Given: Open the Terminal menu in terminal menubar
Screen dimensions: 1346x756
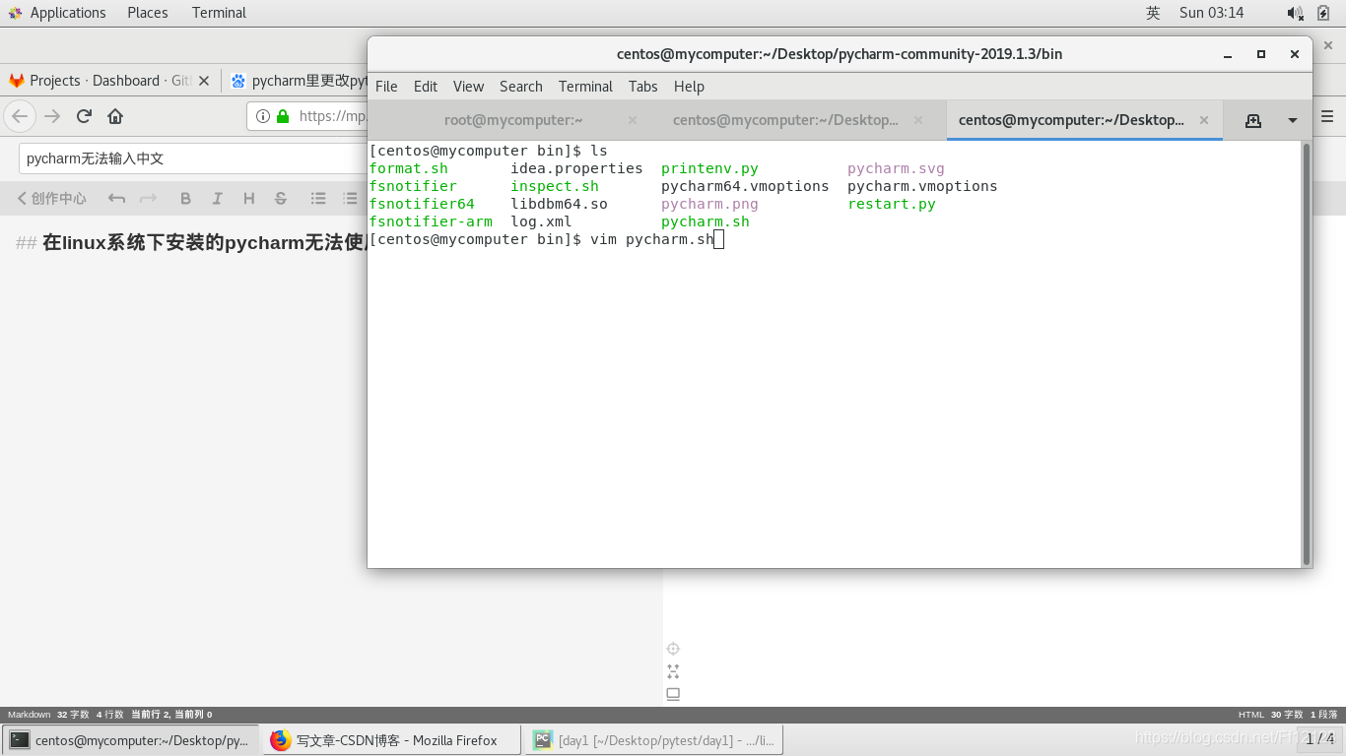Looking at the screenshot, I should coord(585,87).
